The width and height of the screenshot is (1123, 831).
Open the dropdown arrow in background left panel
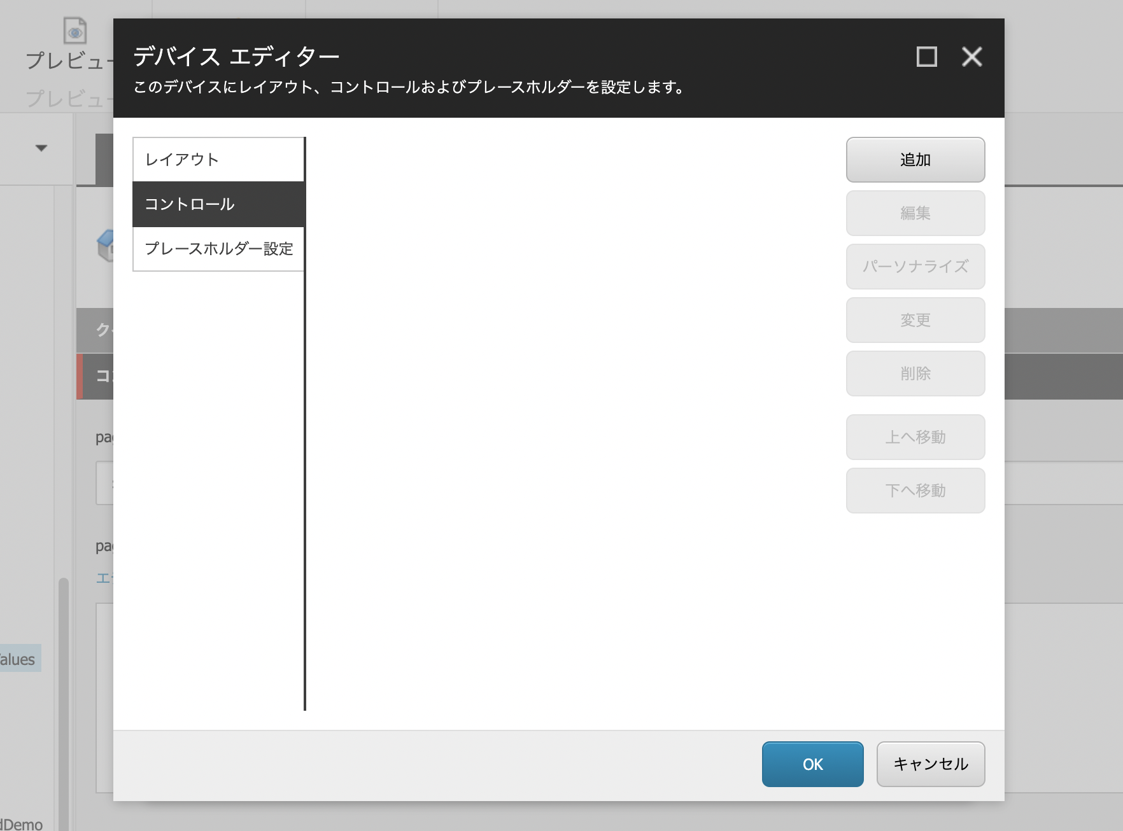click(41, 148)
